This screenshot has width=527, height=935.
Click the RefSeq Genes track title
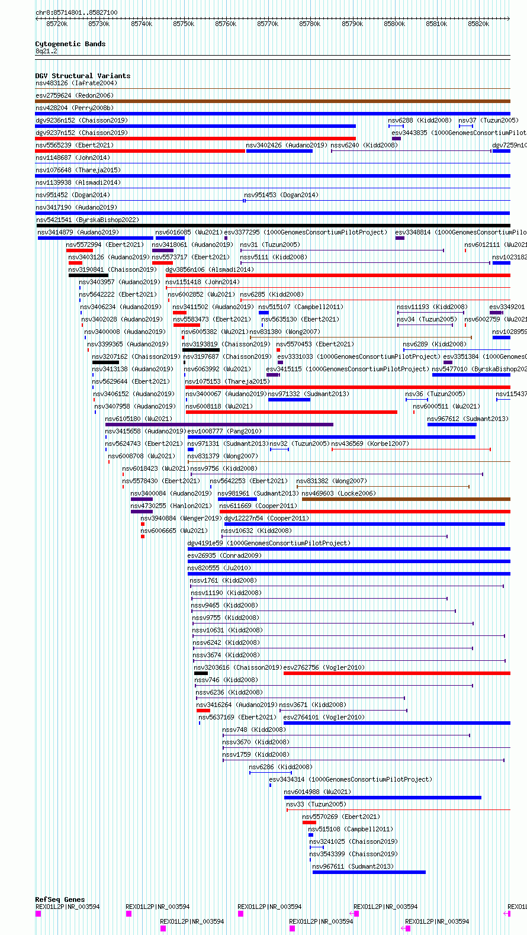pyautogui.click(x=60, y=899)
